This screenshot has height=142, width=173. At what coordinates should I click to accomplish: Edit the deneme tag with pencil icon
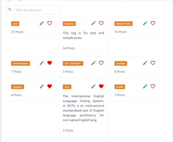(x=93, y=23)
